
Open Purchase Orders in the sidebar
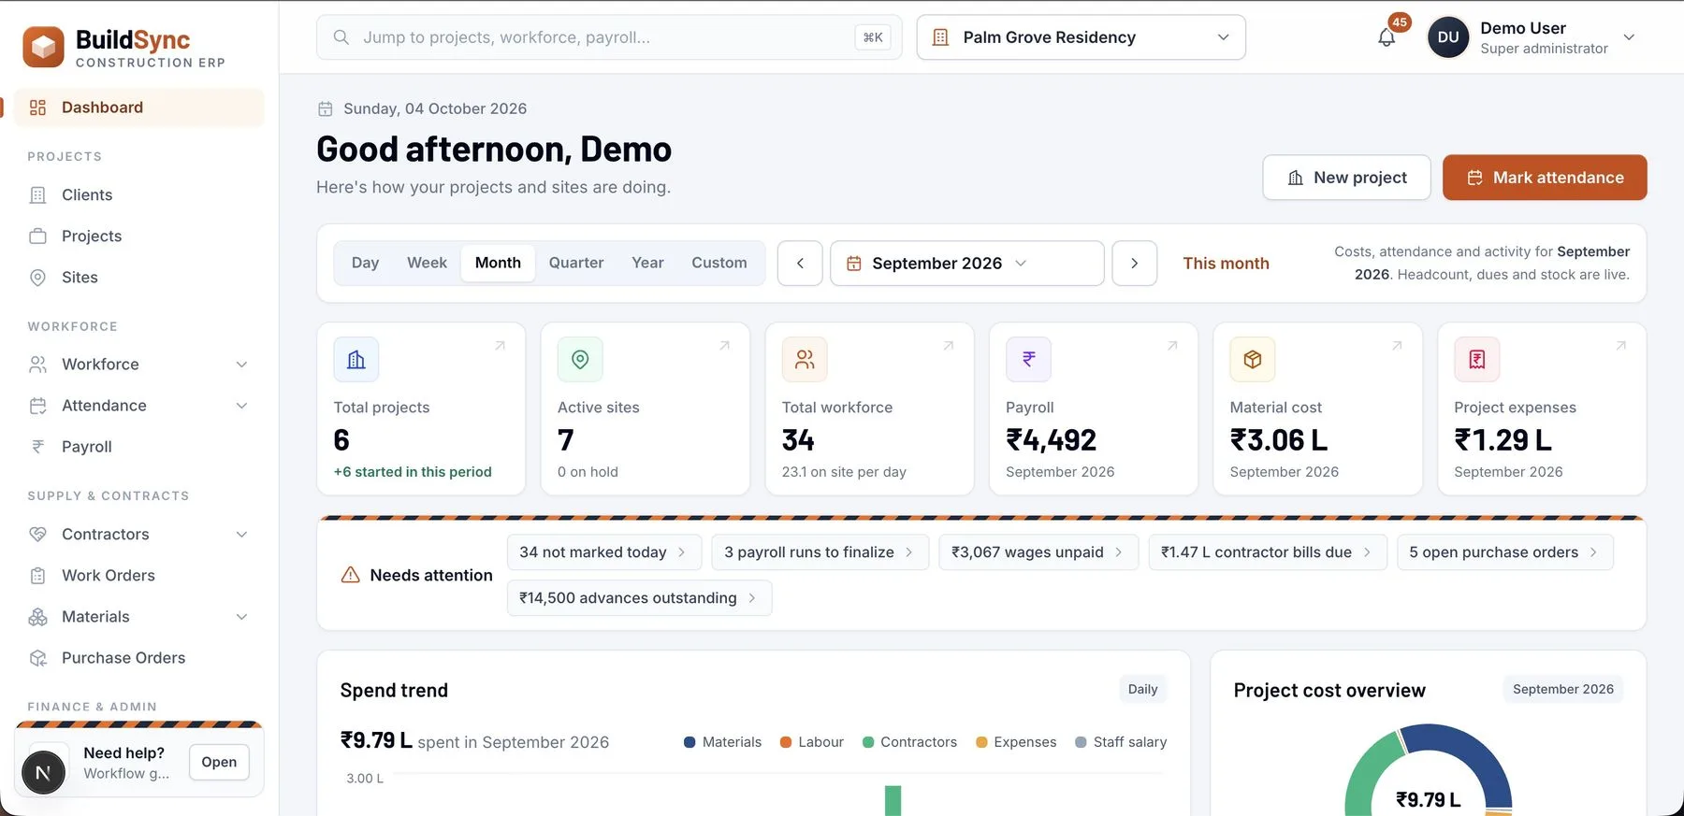[x=139, y=658]
